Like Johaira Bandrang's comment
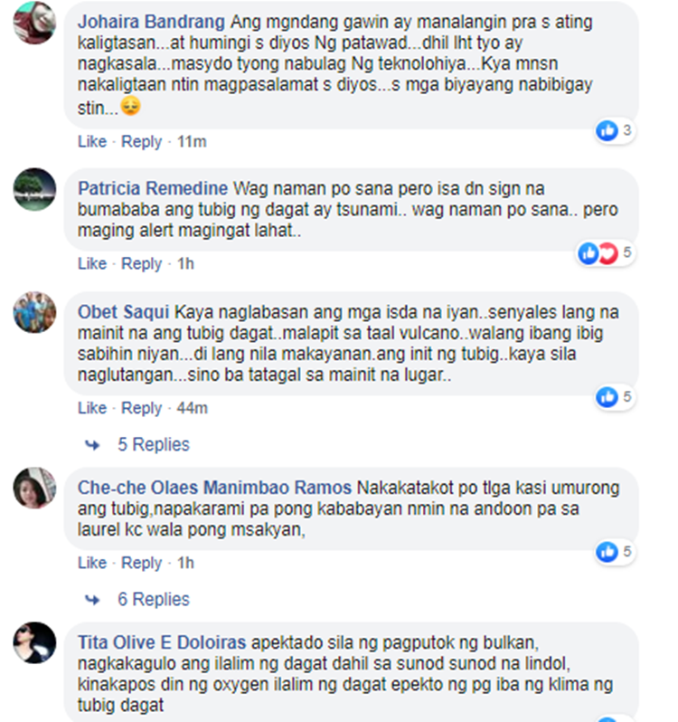The width and height of the screenshot is (678, 722). (92, 141)
